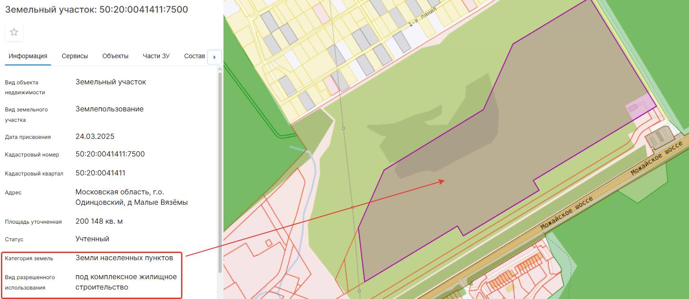689x299 pixels.
Task: Click the info panel's vertical scrollbar
Action: pos(220,171)
